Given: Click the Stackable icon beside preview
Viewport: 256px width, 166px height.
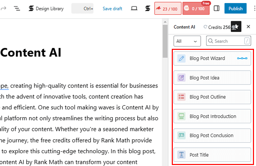Looking at the screenshot, I should pos(148,8).
